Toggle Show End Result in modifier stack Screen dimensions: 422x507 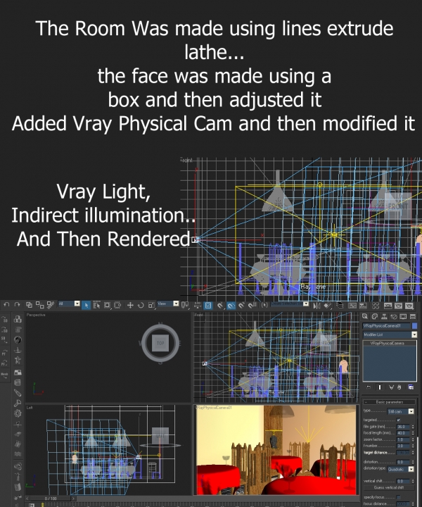tap(380, 387)
